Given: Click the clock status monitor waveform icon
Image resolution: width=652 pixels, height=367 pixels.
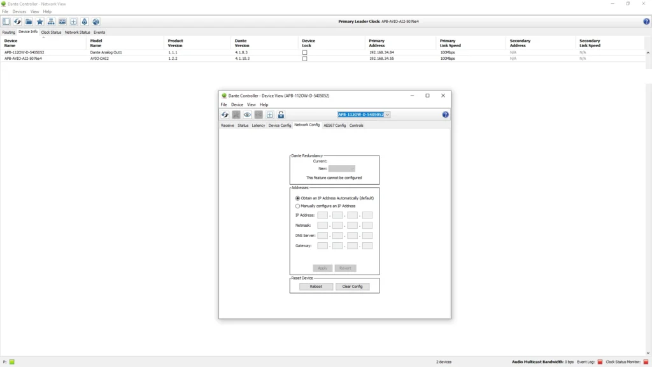Looking at the screenshot, I should coord(62,22).
